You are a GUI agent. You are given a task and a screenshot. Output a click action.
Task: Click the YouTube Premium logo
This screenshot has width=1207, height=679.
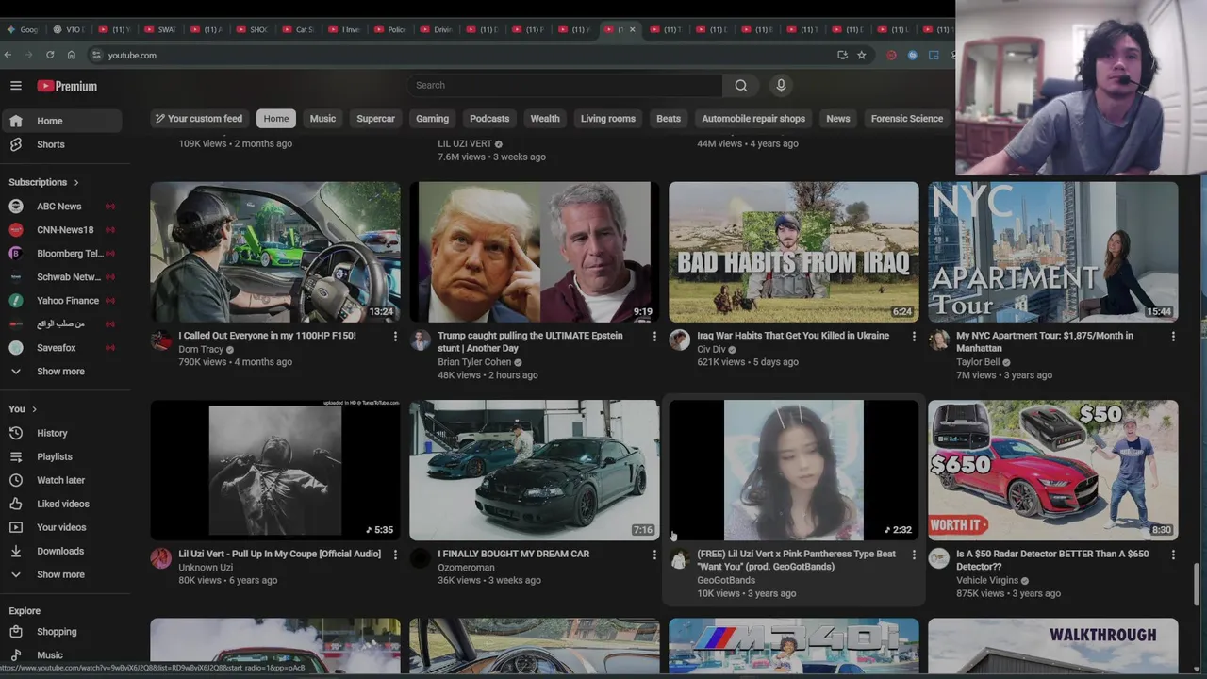coord(67,86)
